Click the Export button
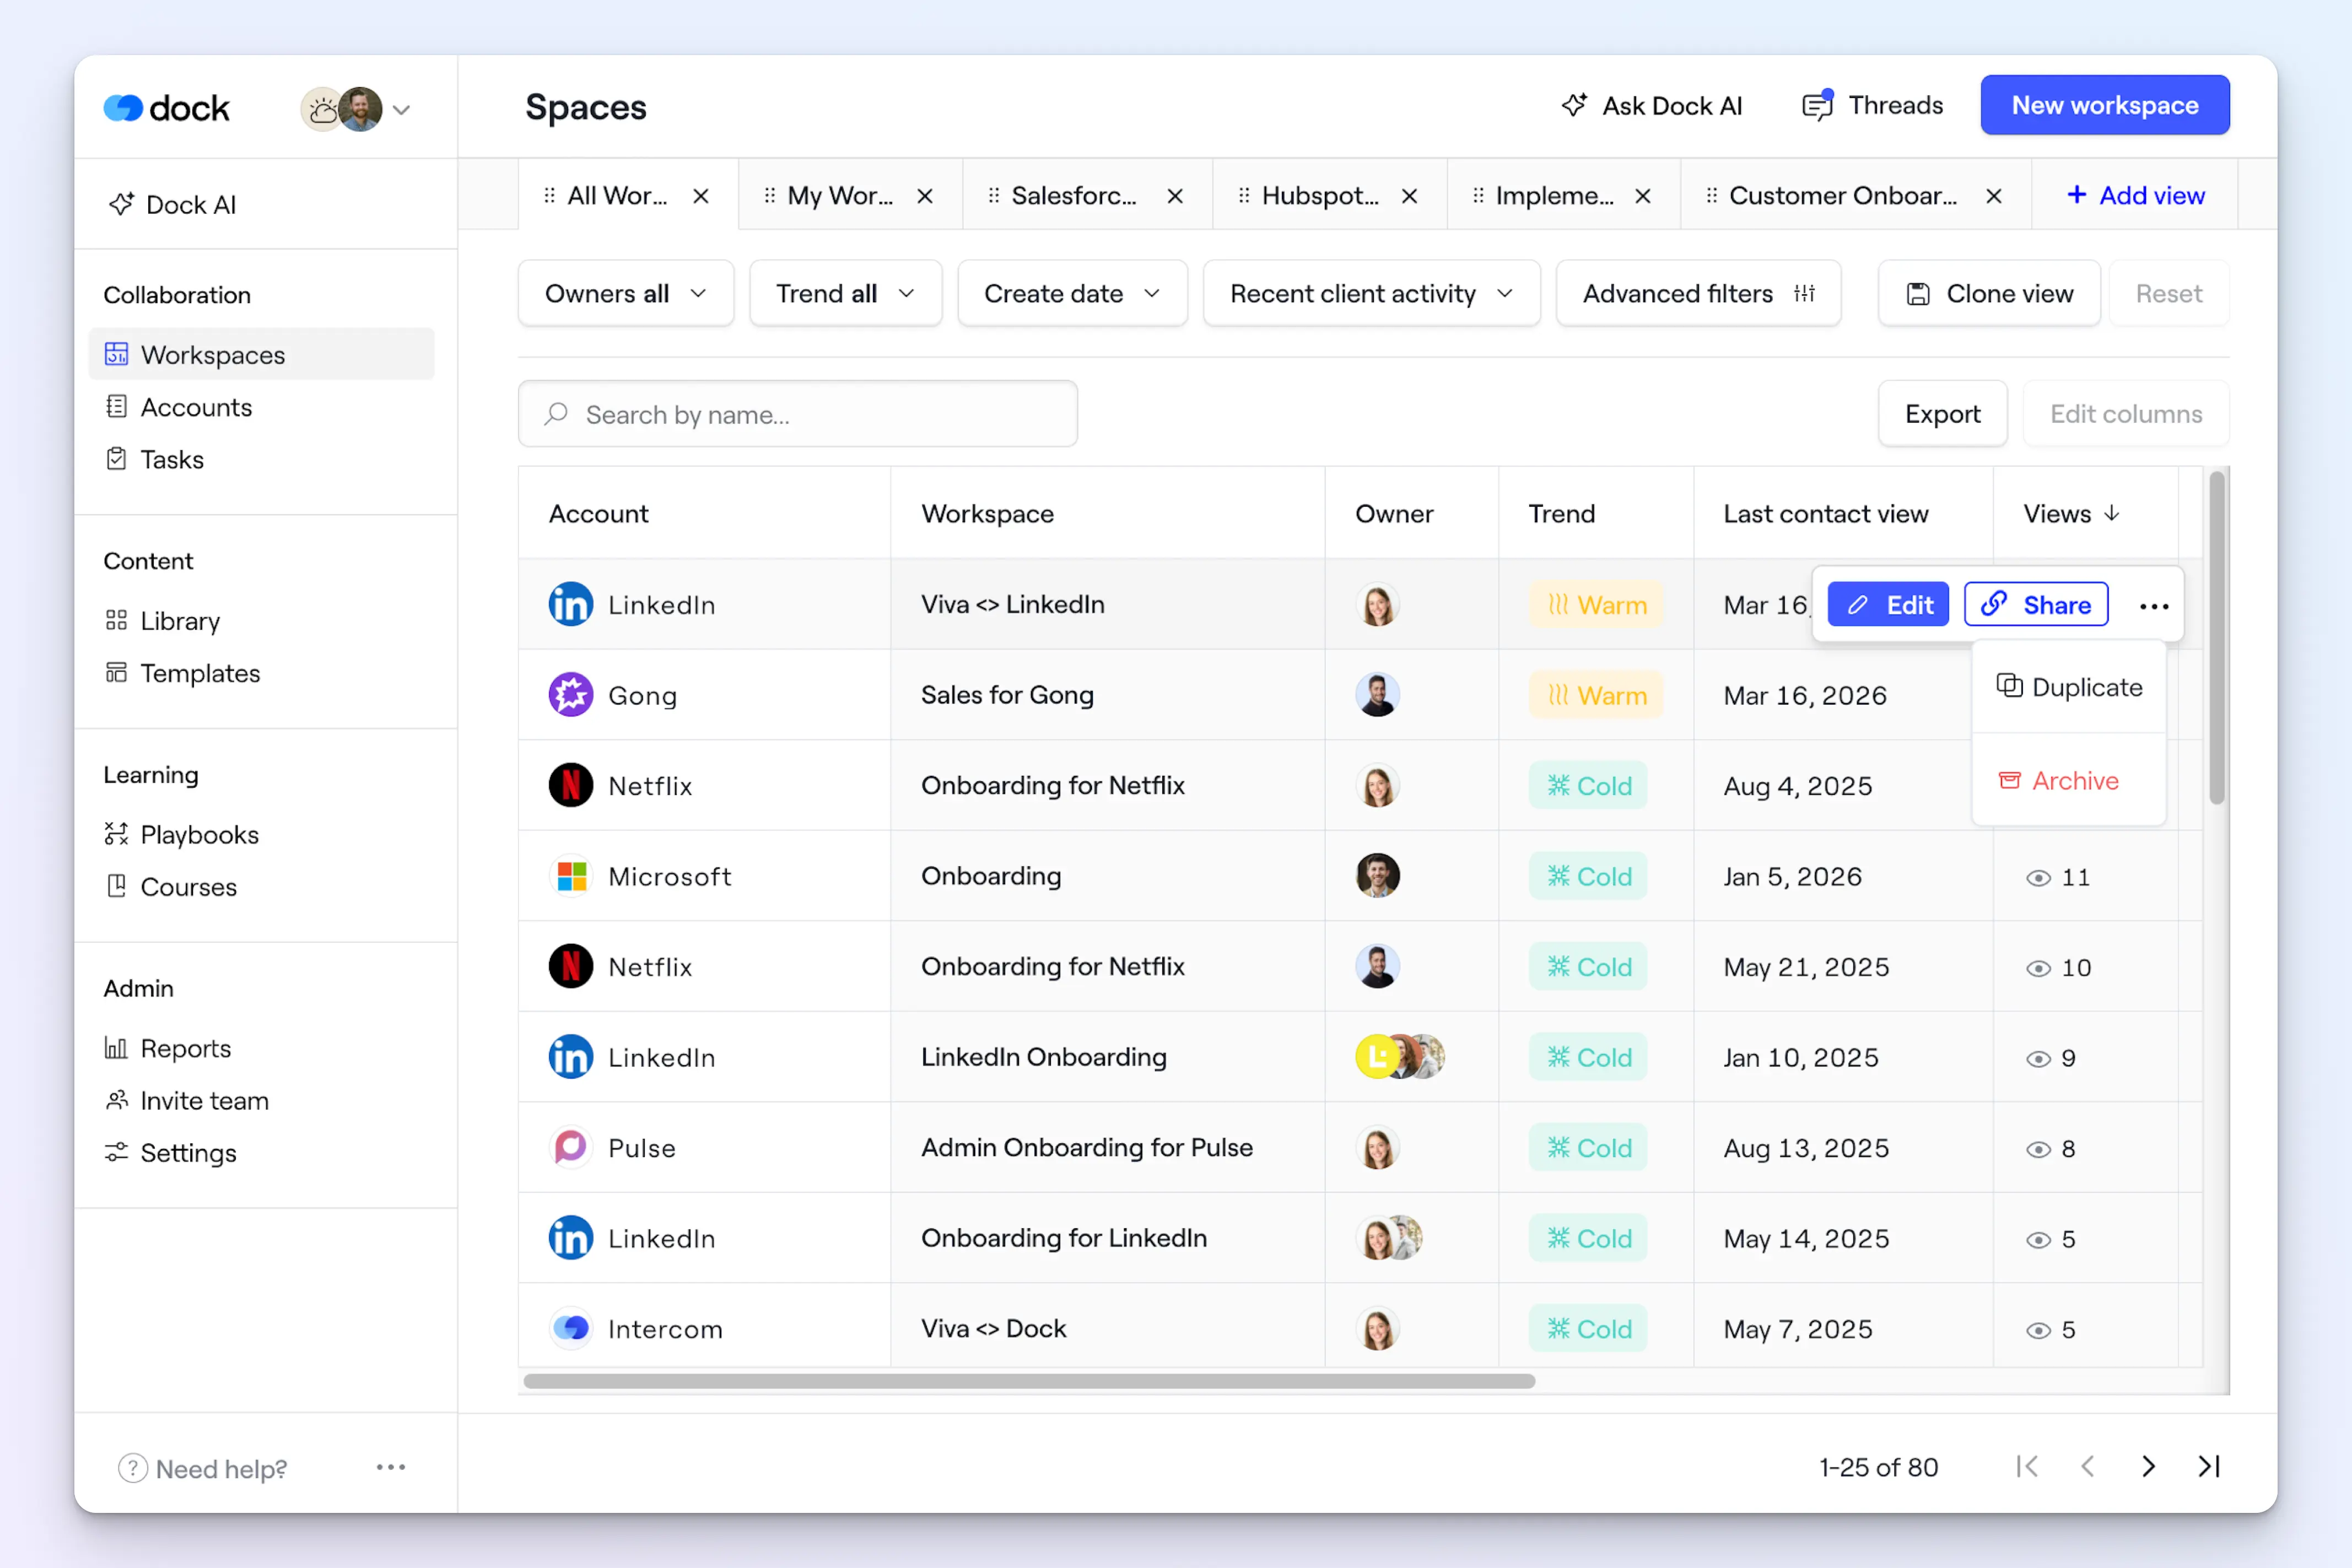 [x=1941, y=414]
